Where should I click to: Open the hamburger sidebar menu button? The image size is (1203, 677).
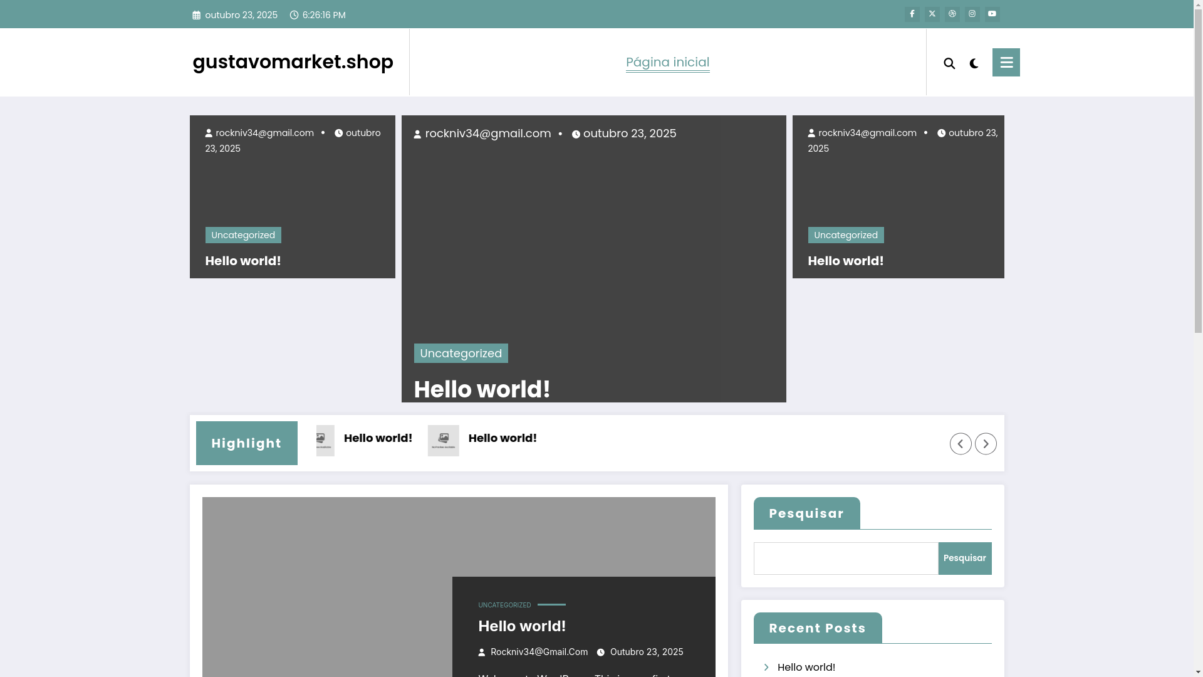click(x=1006, y=62)
